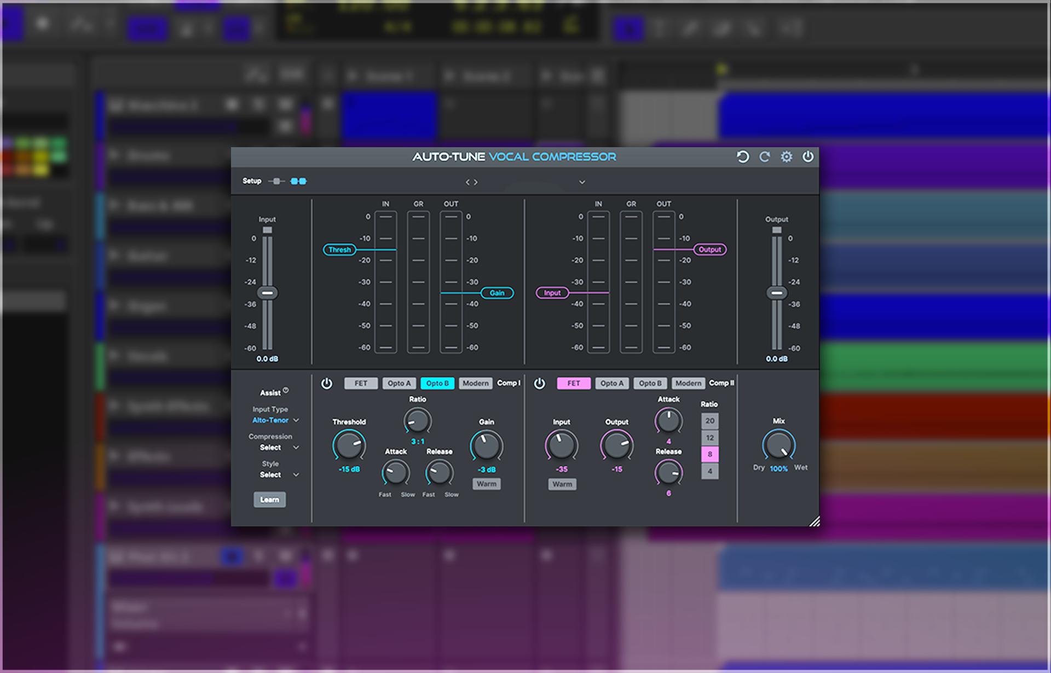Select FET mode for Comp I
This screenshot has height=673, width=1051.
click(x=361, y=384)
